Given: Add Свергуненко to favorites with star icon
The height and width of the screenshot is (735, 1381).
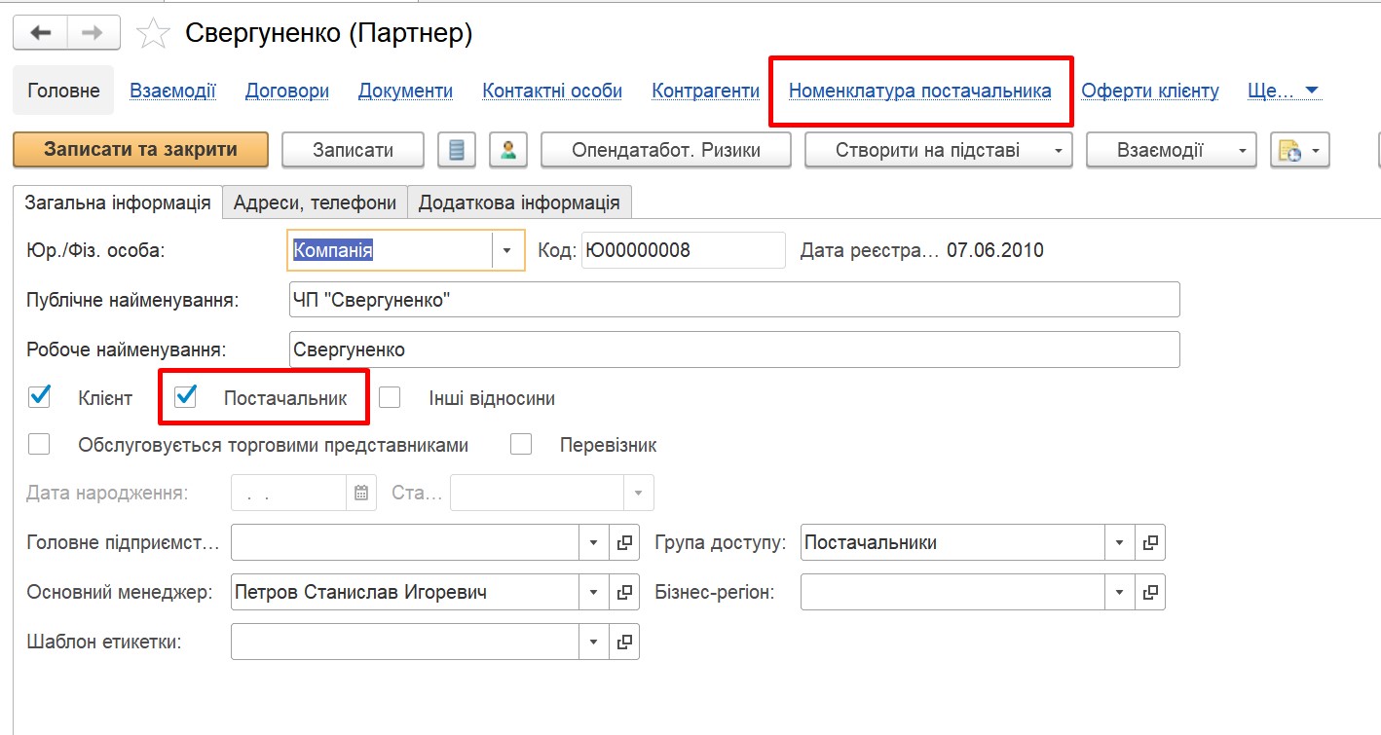Looking at the screenshot, I should tap(153, 34).
